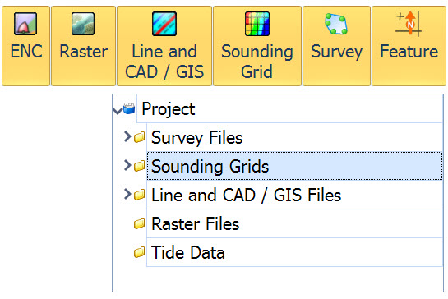Click the Sounding Grid colored grid icon
The image size is (448, 299).
(257, 24)
